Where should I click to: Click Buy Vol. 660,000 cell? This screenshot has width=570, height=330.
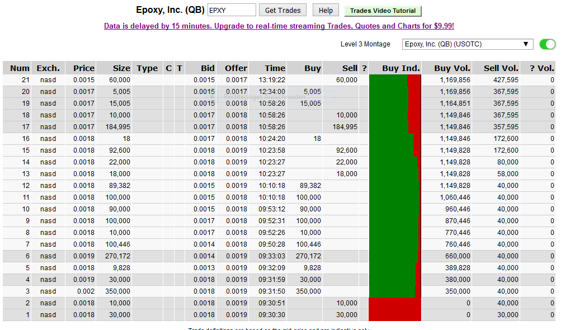click(458, 256)
